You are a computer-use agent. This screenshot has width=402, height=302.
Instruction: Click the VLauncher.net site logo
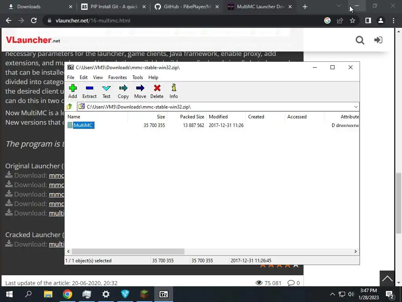coord(33,40)
